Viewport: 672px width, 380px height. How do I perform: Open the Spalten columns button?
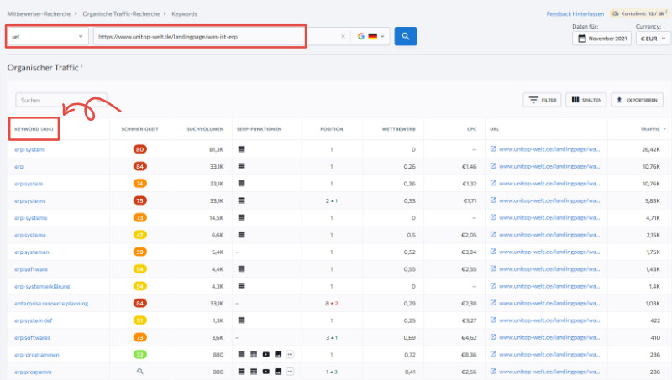(x=585, y=100)
